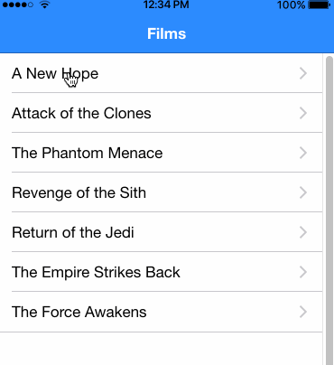Open the A New Hope film entry

pyautogui.click(x=161, y=73)
